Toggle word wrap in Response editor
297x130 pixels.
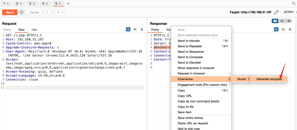(276, 29)
